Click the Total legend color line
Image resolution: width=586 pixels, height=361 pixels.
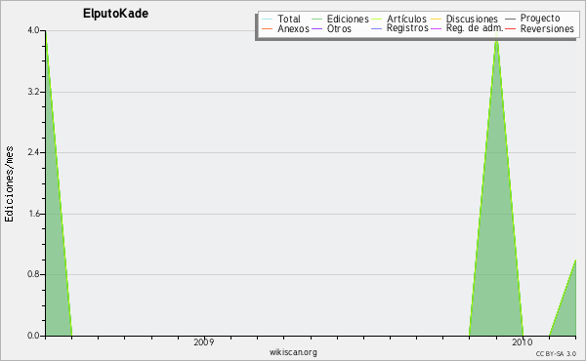pyautogui.click(x=268, y=20)
